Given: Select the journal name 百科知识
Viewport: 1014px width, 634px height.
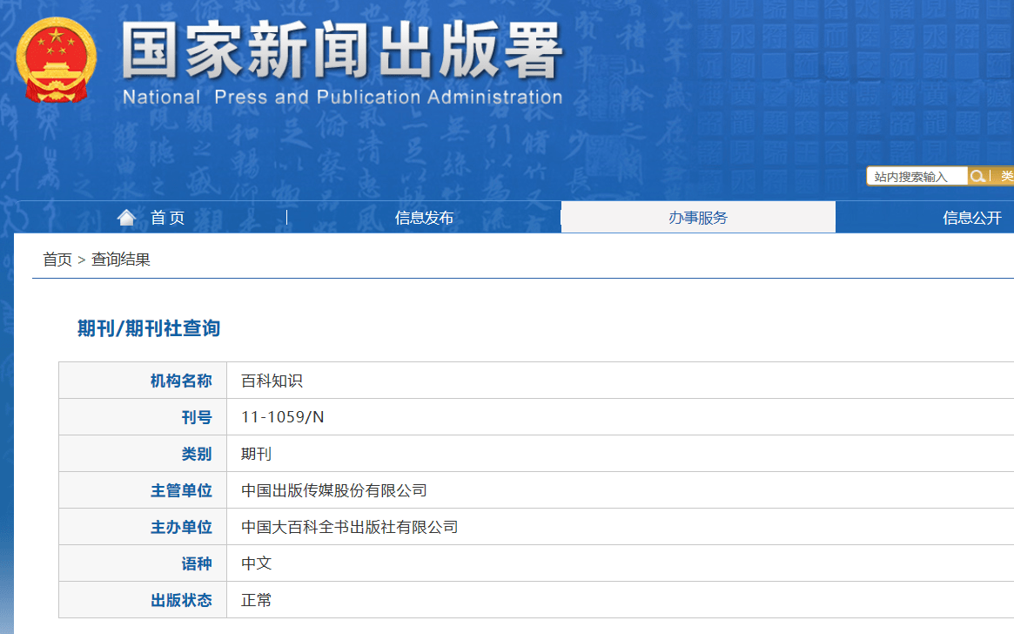Looking at the screenshot, I should 271,380.
